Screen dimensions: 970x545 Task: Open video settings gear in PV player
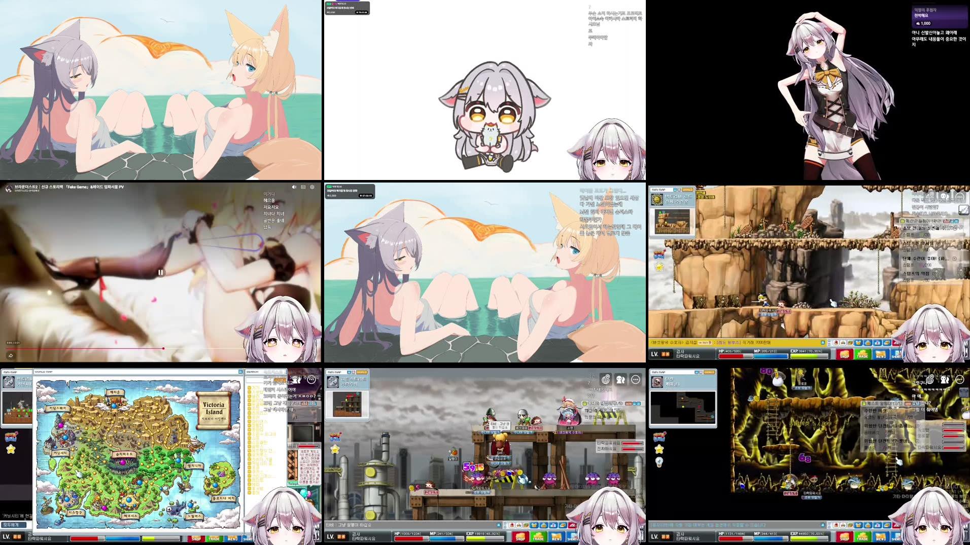pos(313,187)
